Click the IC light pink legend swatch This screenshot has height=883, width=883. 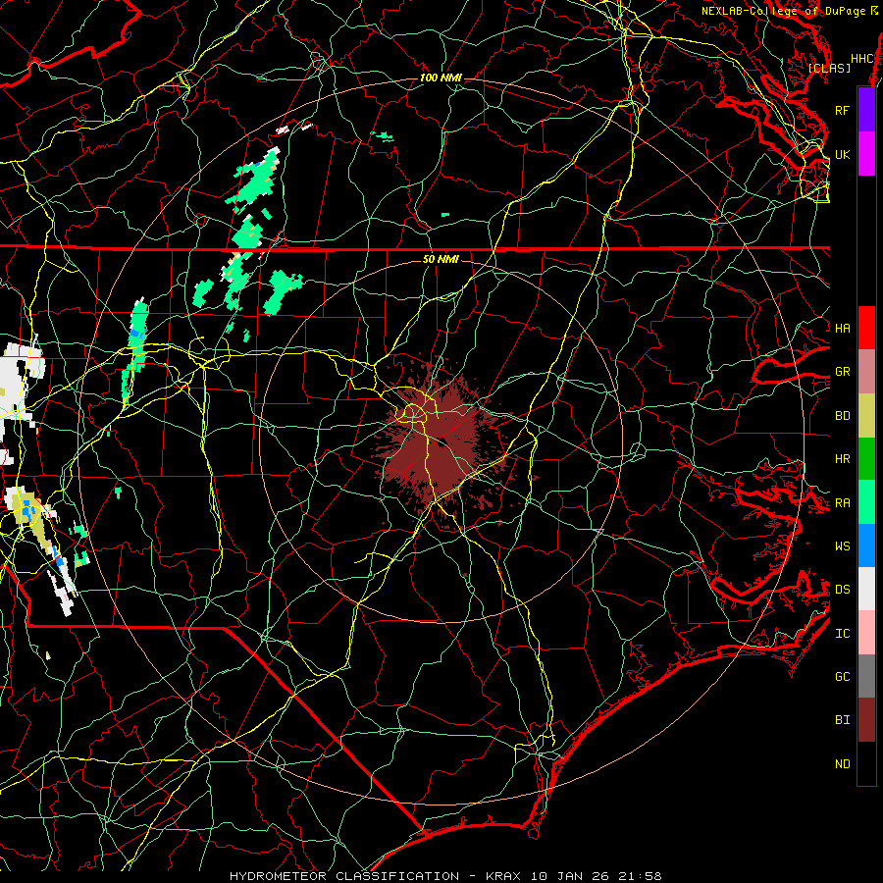866,633
